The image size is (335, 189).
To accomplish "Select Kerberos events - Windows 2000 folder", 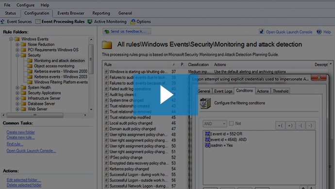I will coord(61,71).
